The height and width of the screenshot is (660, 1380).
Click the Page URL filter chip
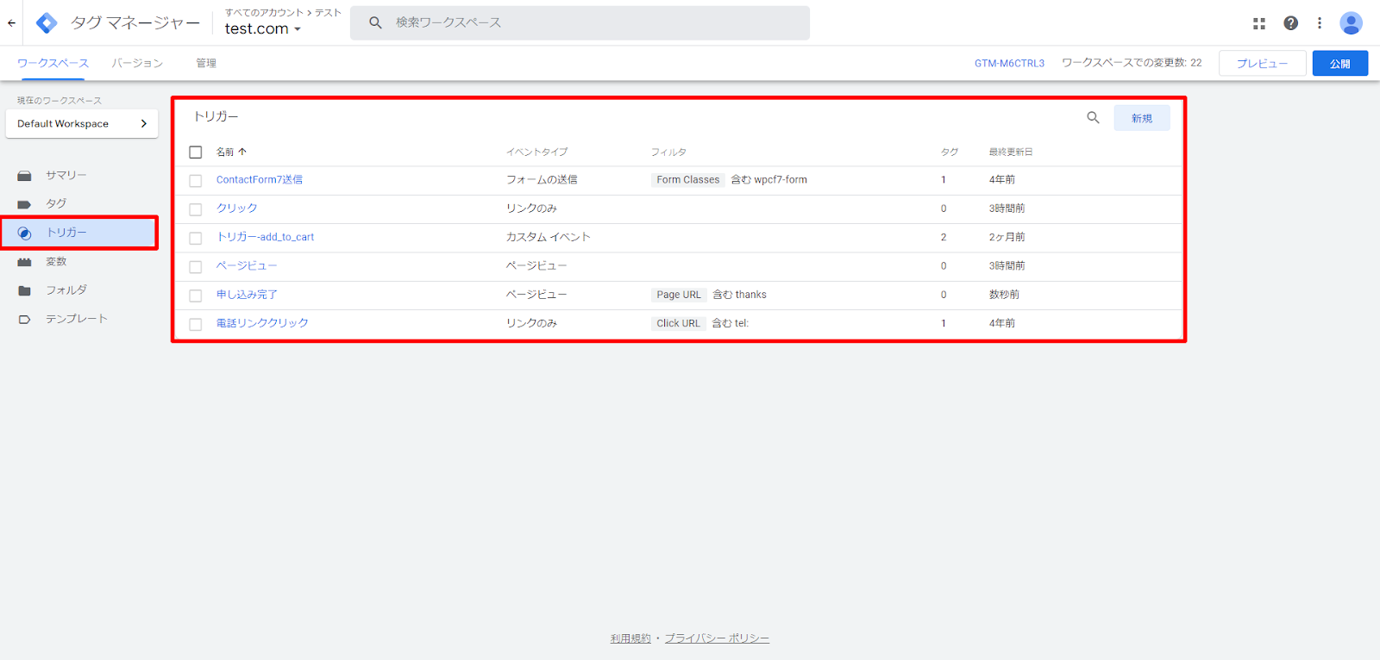click(x=679, y=295)
